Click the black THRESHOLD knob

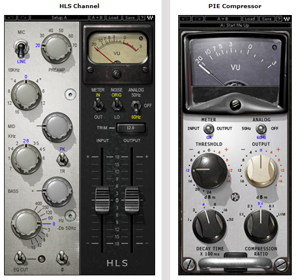(209, 171)
